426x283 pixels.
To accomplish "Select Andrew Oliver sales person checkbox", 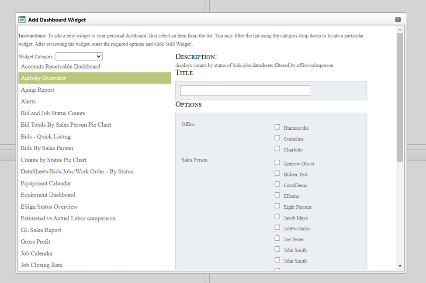I will pyautogui.click(x=277, y=163).
